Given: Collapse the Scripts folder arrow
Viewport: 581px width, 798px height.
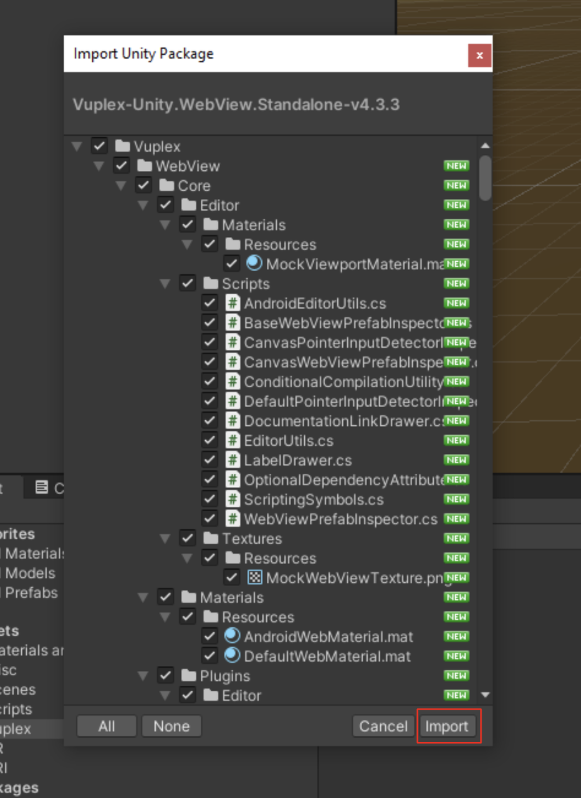Looking at the screenshot, I should [x=165, y=284].
